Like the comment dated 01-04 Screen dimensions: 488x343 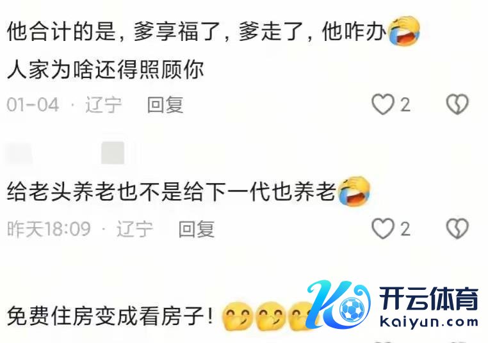point(383,104)
